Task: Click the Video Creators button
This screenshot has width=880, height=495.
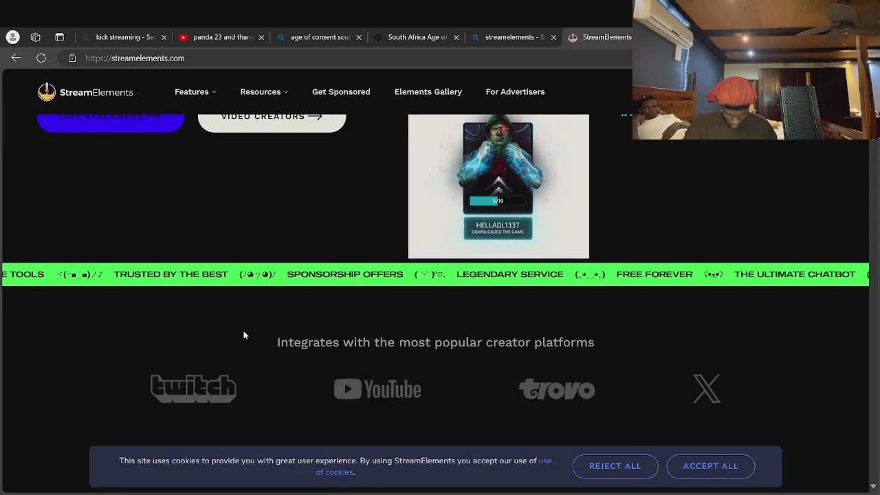Action: tap(272, 122)
